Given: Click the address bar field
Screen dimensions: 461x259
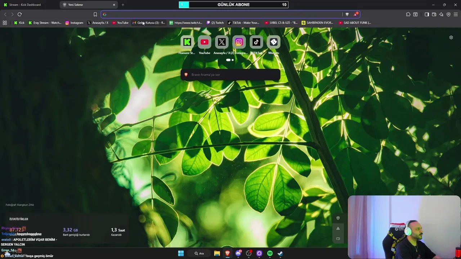Looking at the screenshot, I should click(x=223, y=14).
